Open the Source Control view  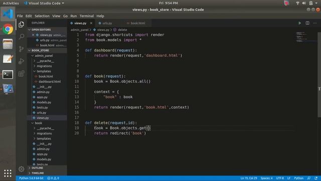21,49
